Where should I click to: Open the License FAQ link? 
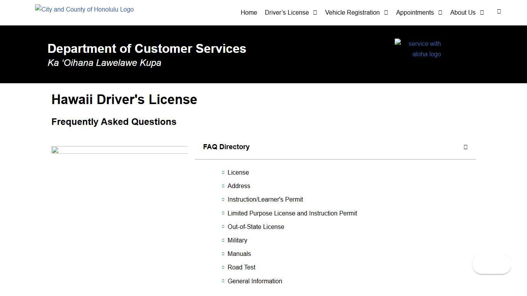(x=238, y=172)
